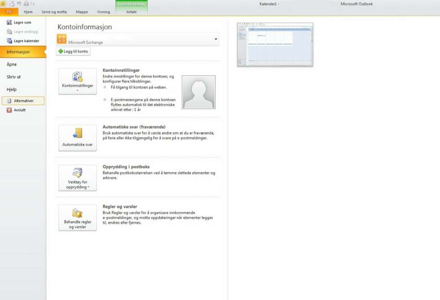Click the print icon in quick access toolbar

[26, 4]
